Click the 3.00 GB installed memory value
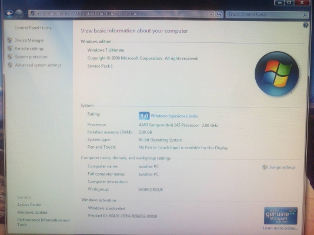This screenshot has height=235, width=314. (145, 132)
